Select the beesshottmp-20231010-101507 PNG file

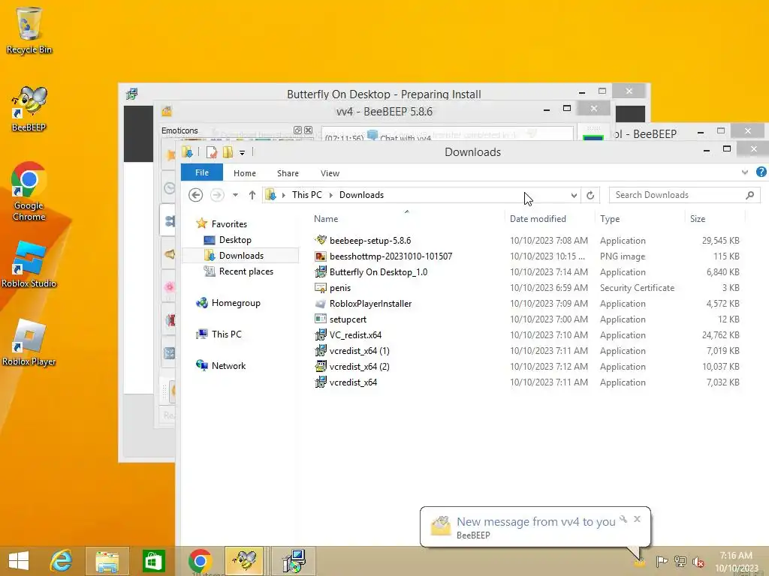tap(391, 256)
